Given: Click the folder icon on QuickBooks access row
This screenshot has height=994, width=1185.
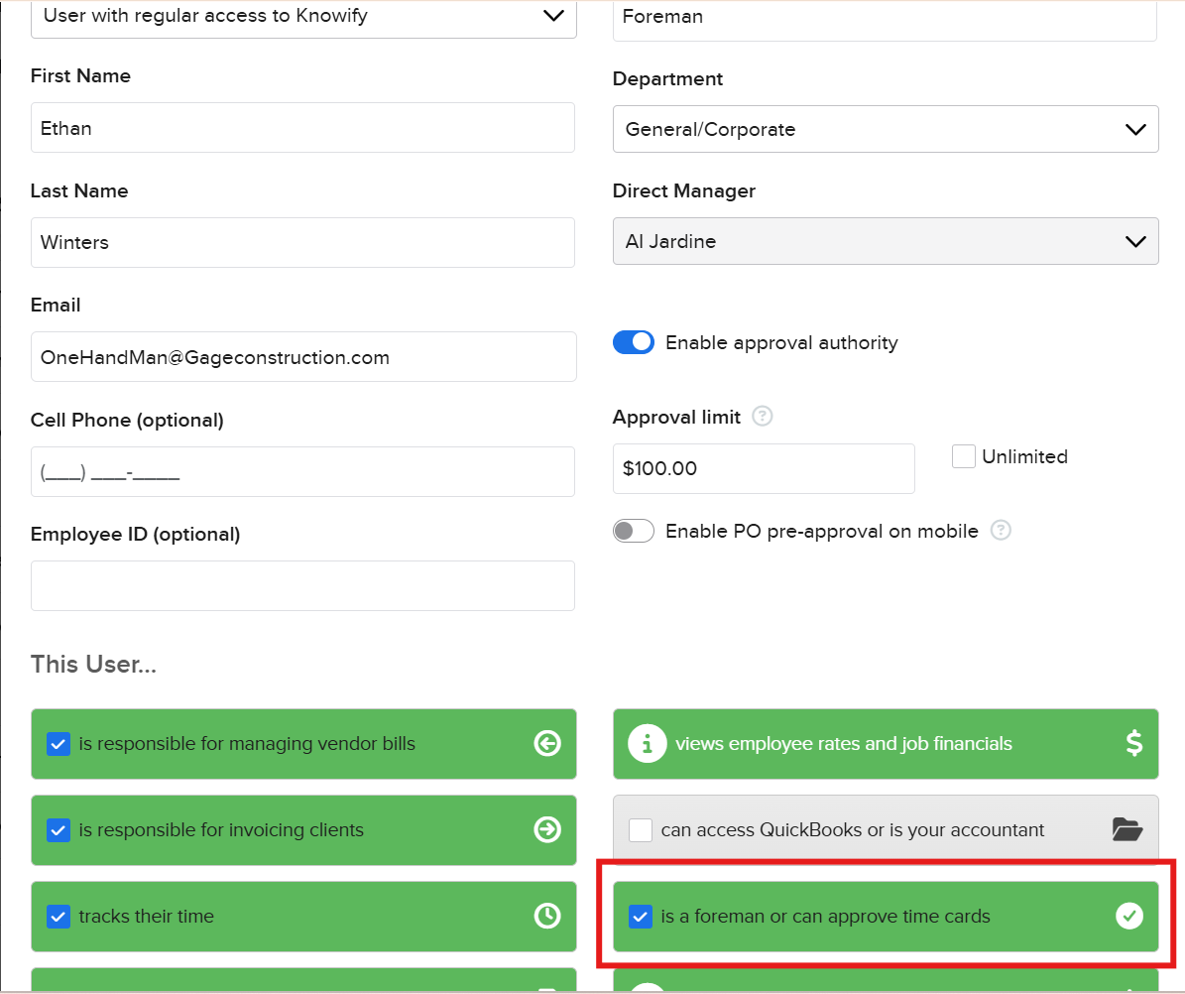Looking at the screenshot, I should [1127, 830].
